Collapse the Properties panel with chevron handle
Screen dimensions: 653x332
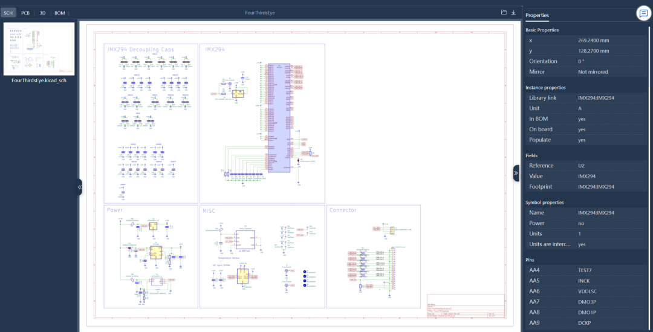[x=516, y=173]
